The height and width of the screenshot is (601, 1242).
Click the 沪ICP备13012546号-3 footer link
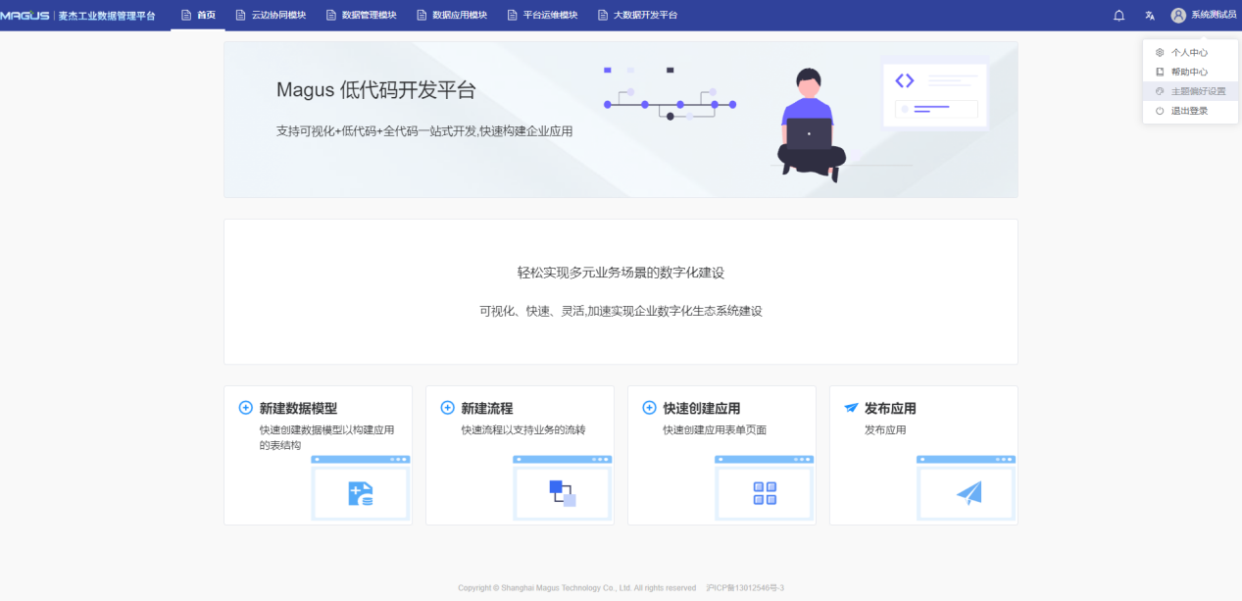[744, 588]
